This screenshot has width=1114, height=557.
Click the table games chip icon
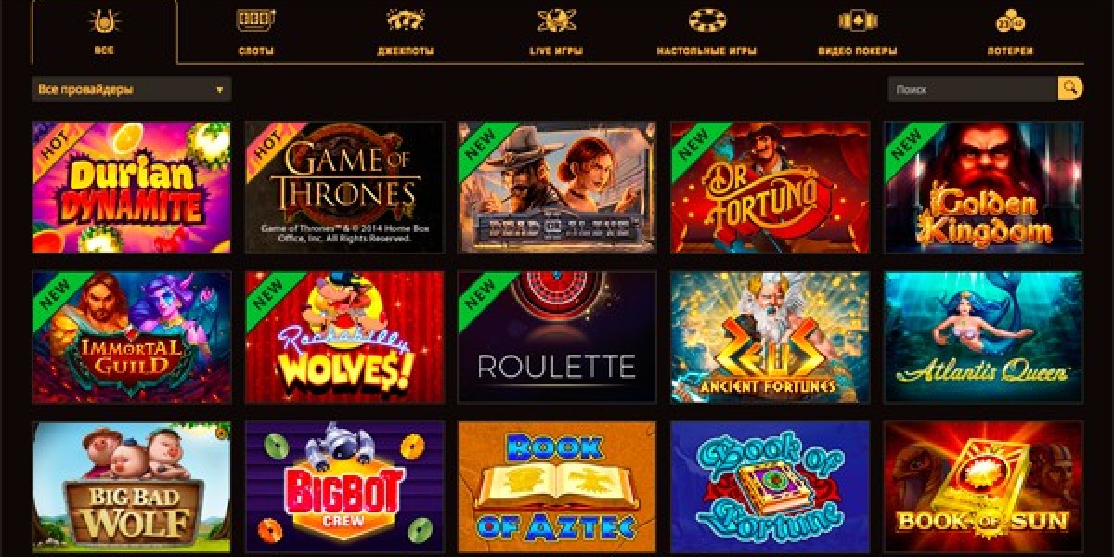click(x=707, y=20)
